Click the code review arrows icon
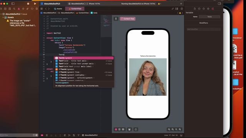 173,9
